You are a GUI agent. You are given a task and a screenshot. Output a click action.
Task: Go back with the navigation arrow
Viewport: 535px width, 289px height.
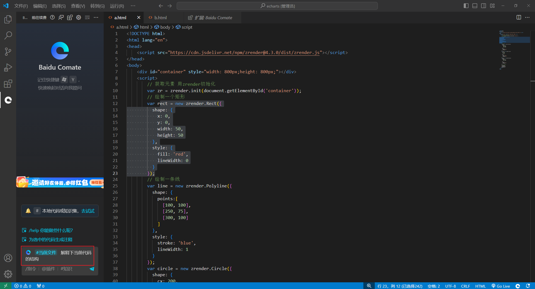(161, 6)
